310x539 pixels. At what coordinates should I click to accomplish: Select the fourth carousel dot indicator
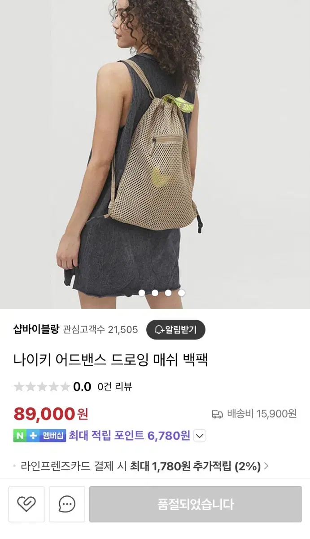[168, 293]
